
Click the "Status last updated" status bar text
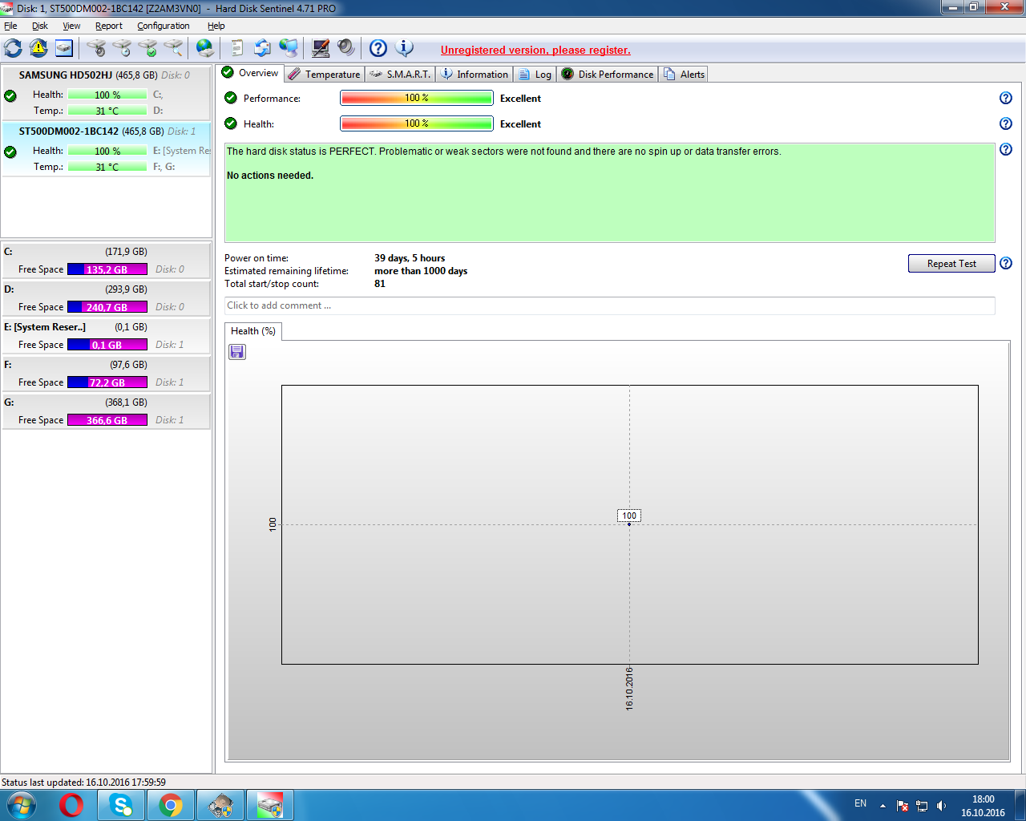click(x=83, y=783)
